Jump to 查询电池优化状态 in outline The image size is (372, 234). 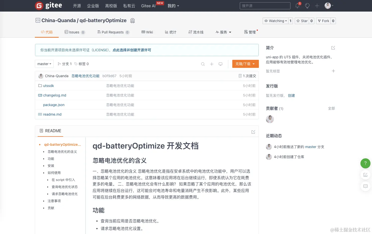tap(65, 187)
